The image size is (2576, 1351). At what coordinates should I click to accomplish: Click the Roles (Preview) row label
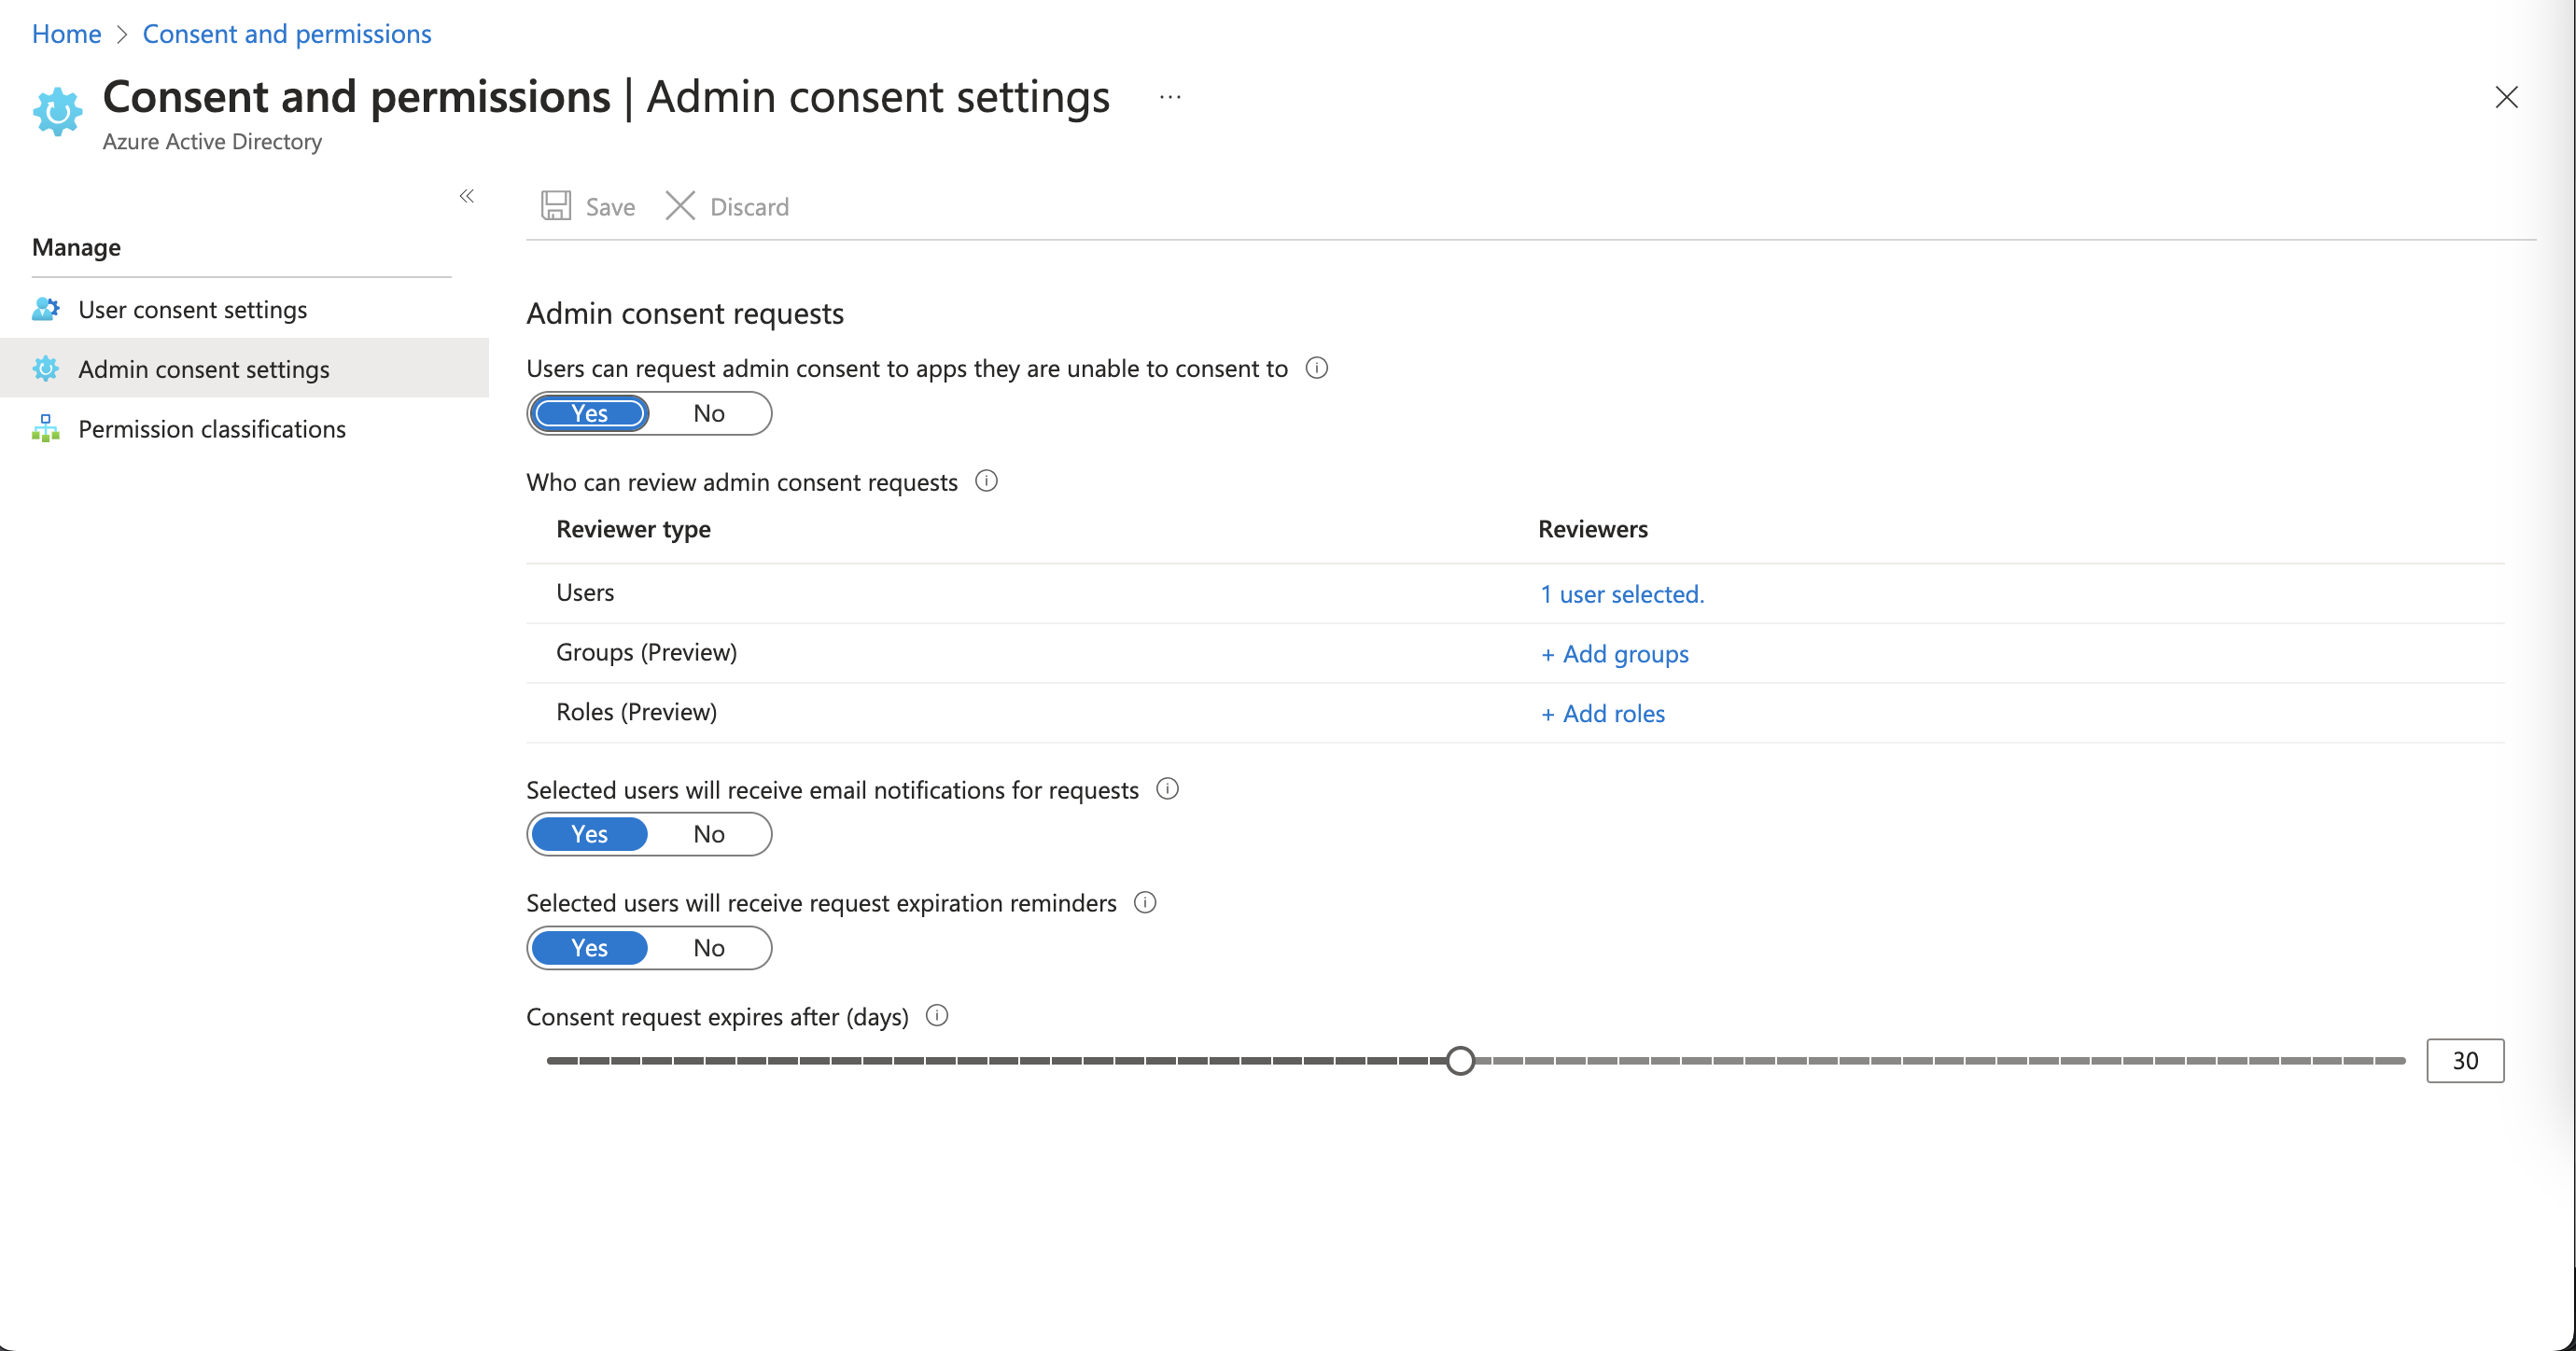tap(636, 712)
